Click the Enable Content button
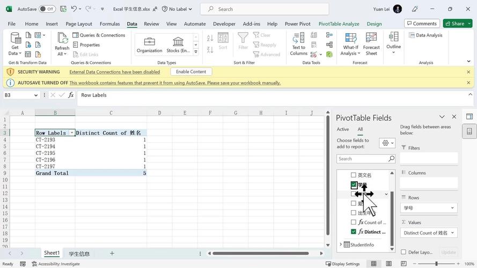Screen dimensions: 477x268 click(191, 72)
